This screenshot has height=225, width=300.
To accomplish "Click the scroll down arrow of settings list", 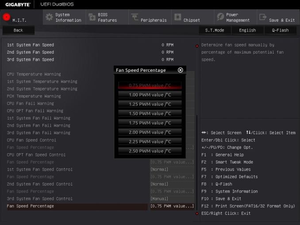I will tap(197, 213).
